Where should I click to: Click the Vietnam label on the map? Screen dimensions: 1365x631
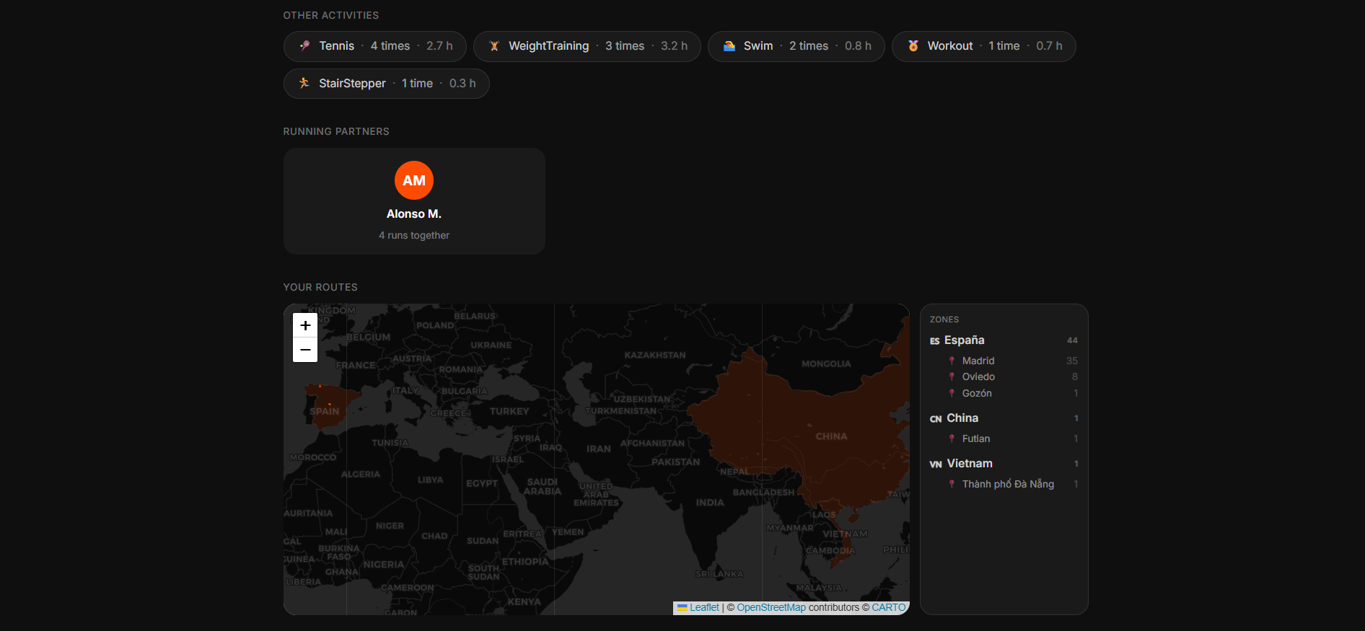pos(846,534)
